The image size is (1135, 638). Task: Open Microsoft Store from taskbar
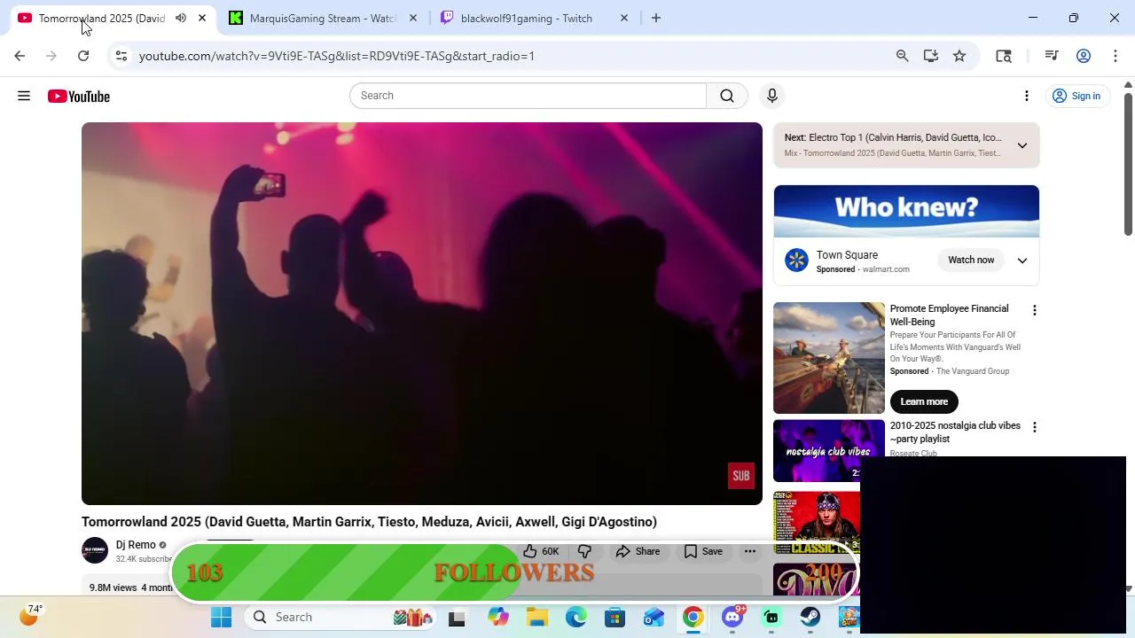point(614,617)
